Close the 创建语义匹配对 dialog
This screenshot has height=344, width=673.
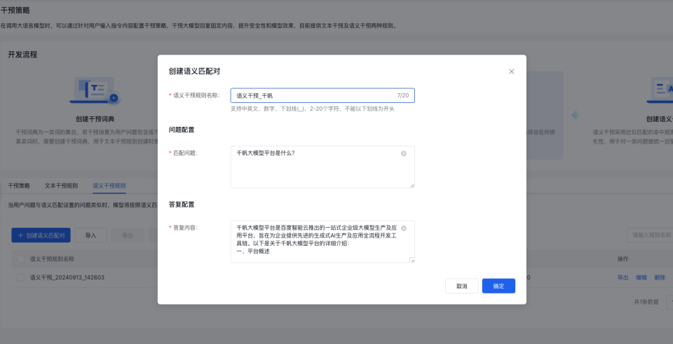point(511,71)
